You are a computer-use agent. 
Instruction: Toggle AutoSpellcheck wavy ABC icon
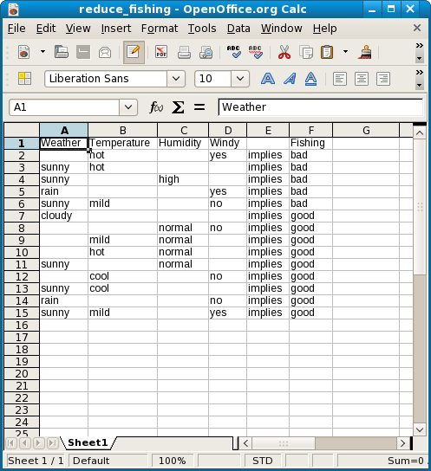[x=255, y=52]
